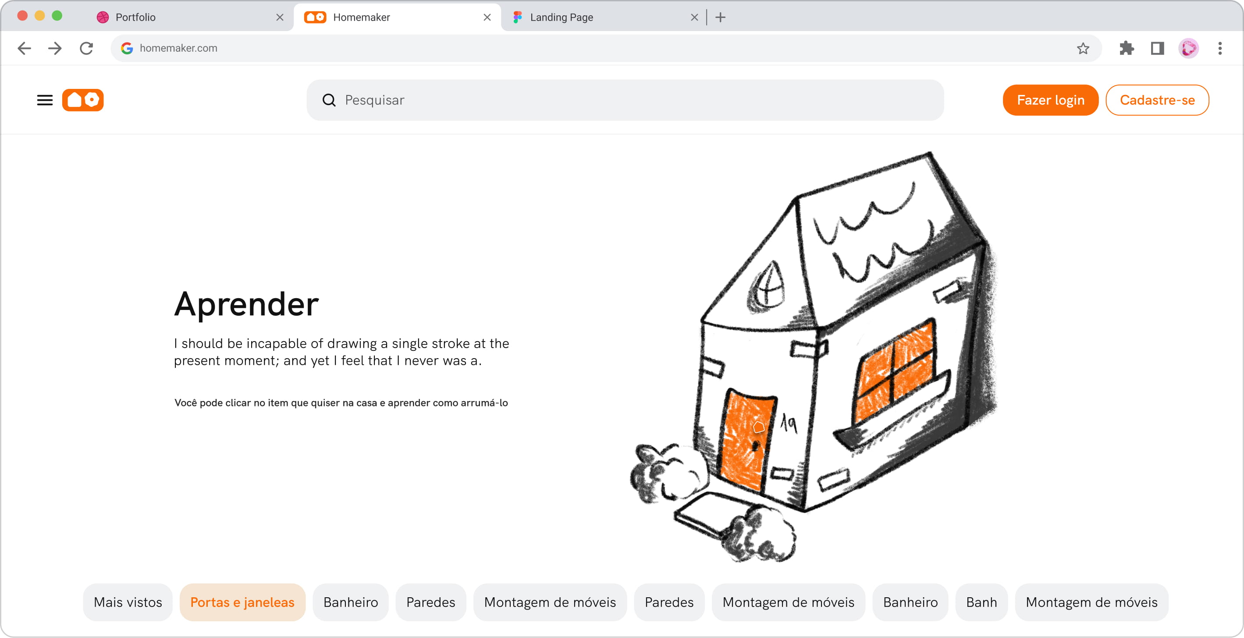1244x638 pixels.
Task: Open the user profile avatar
Action: pos(1188,48)
